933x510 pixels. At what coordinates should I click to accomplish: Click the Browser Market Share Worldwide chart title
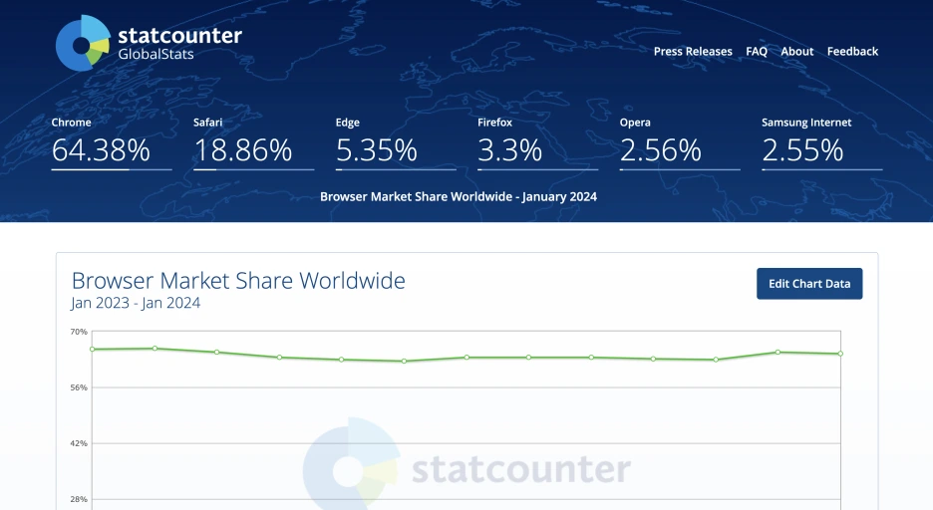tap(238, 281)
